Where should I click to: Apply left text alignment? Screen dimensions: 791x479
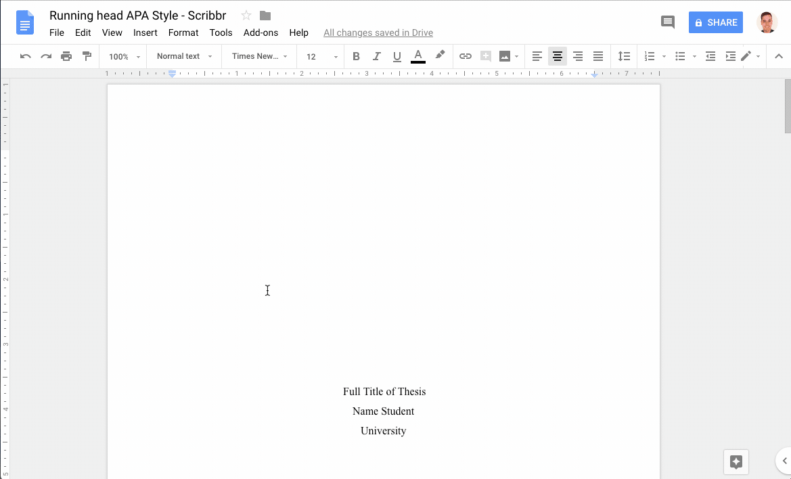pyautogui.click(x=537, y=56)
